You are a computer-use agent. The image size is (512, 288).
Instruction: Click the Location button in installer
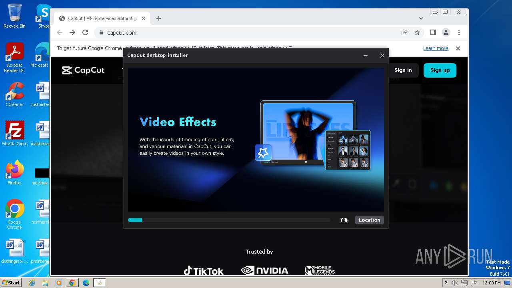coord(369,220)
